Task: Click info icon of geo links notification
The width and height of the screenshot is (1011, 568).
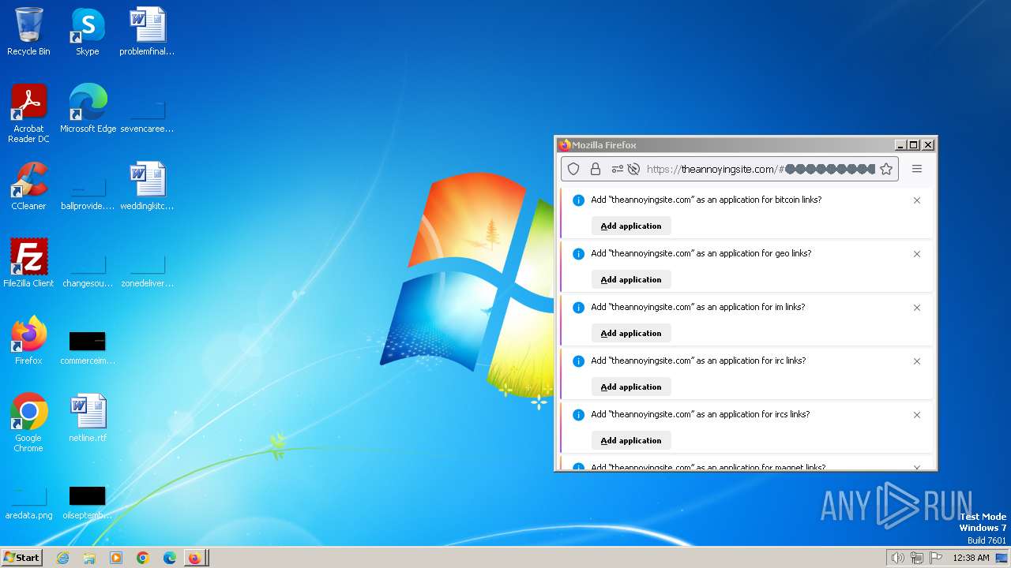Action: (x=578, y=254)
